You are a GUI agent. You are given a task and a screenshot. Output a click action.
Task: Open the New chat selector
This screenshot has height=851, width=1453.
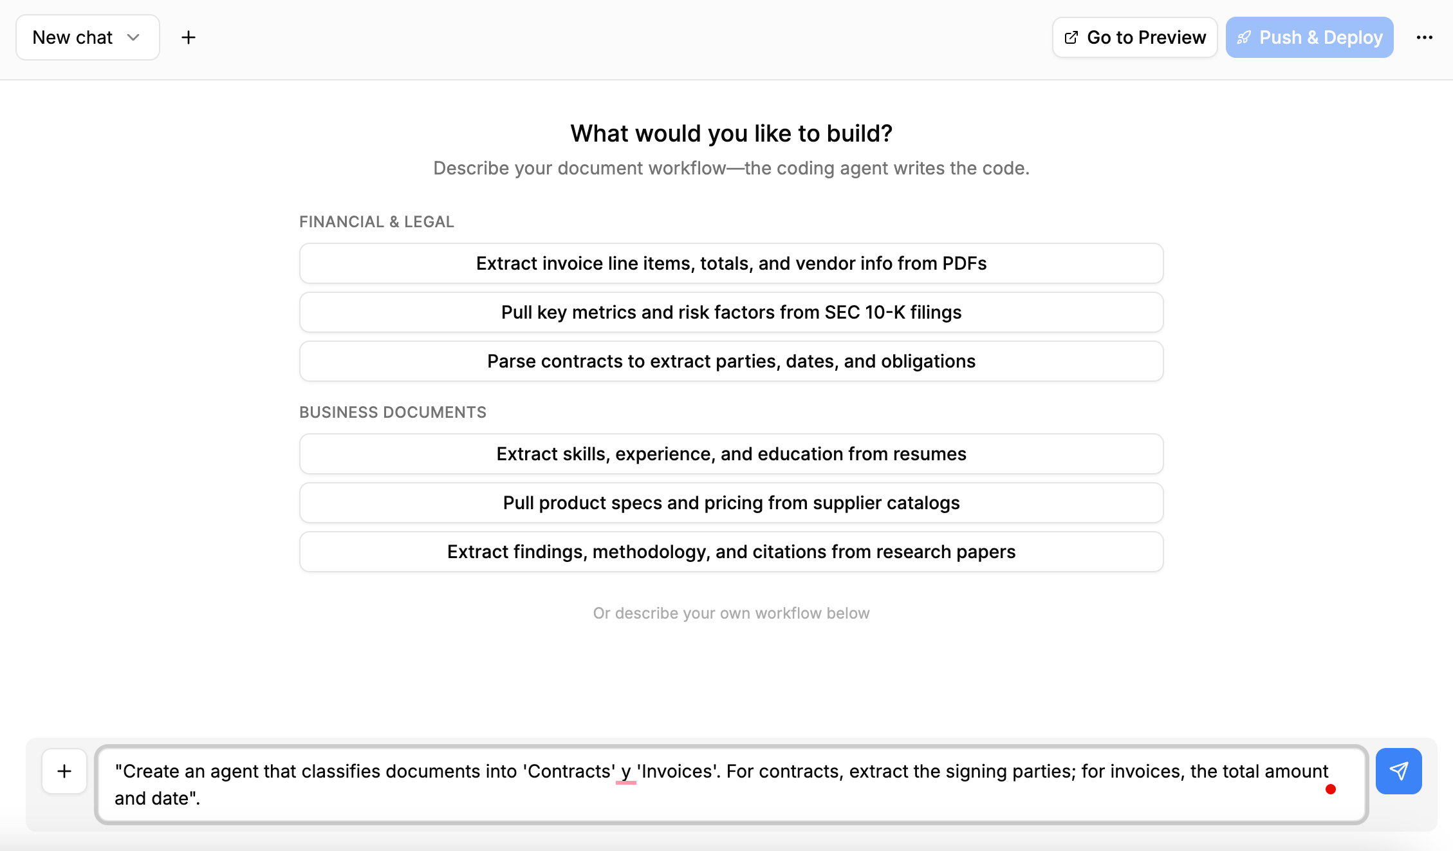pyautogui.click(x=73, y=37)
